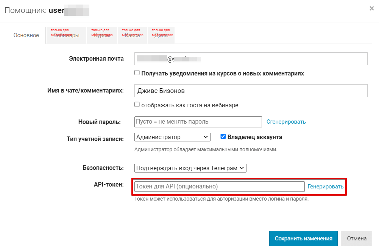Uncheck the Владелец аккаунта checkbox
Screen dimensions: 379x251
[x=223, y=137]
